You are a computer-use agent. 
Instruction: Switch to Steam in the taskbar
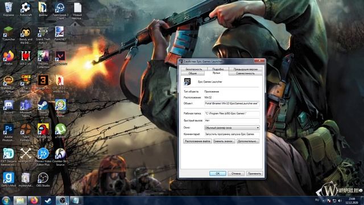[x=48, y=200]
